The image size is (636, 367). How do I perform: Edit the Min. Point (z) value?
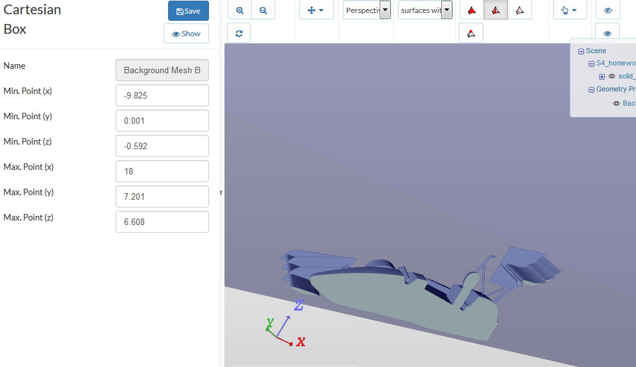tap(162, 146)
